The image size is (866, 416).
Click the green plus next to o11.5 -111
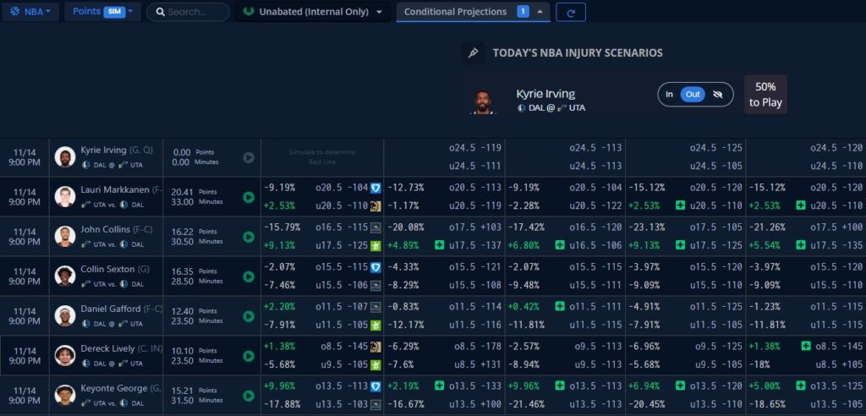560,307
